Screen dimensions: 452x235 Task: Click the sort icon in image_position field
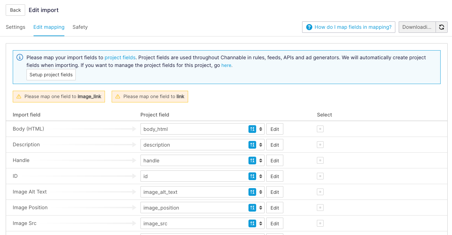[252, 208]
